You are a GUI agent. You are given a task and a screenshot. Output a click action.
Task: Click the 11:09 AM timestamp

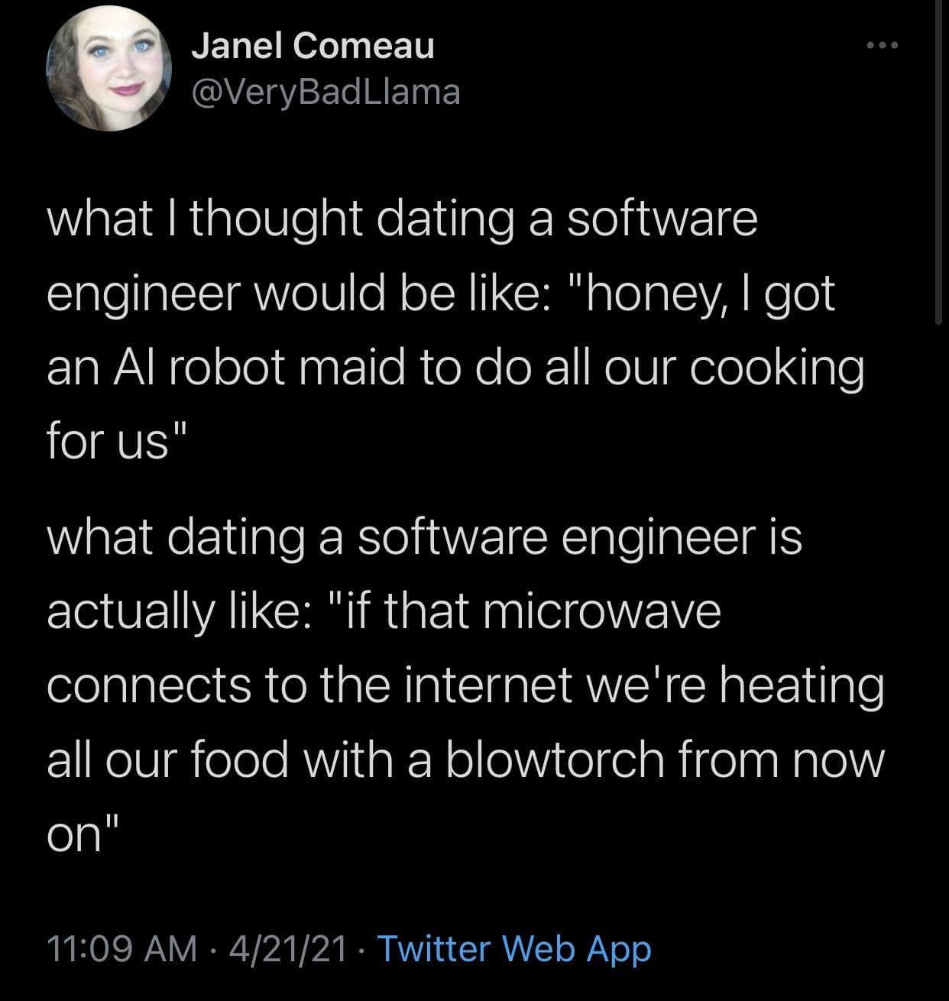click(x=120, y=948)
